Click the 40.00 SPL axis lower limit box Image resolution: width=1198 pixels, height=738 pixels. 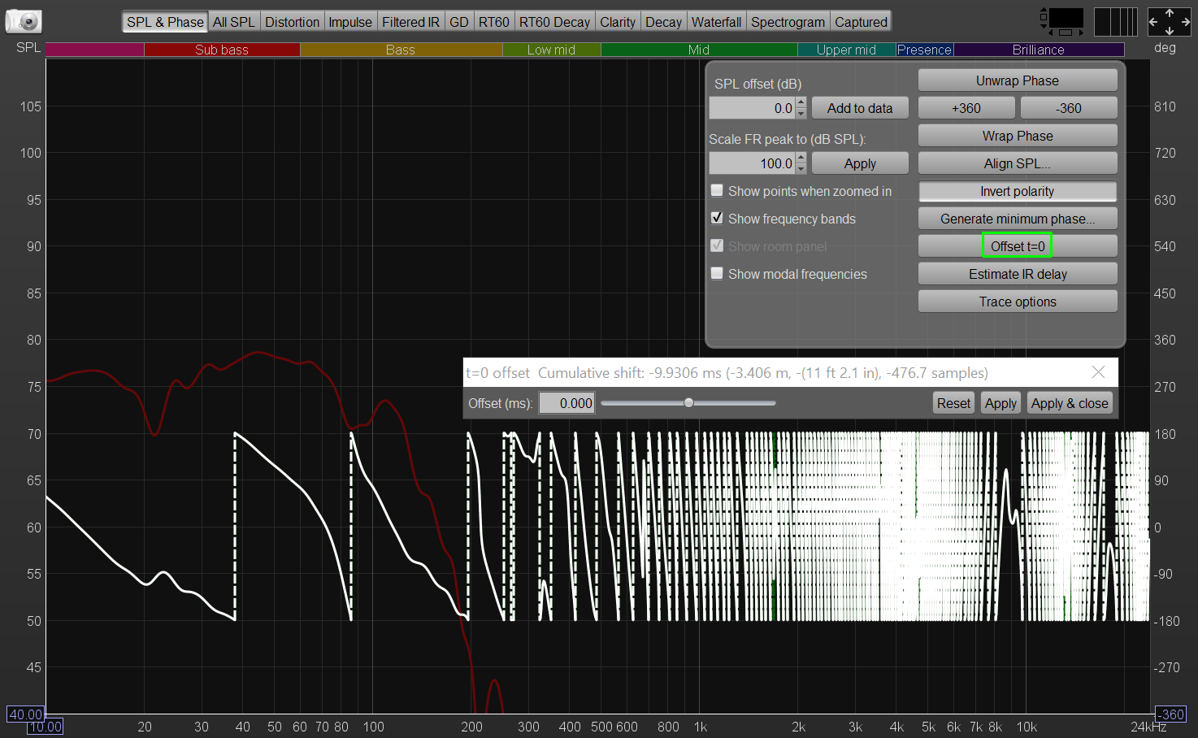point(25,714)
